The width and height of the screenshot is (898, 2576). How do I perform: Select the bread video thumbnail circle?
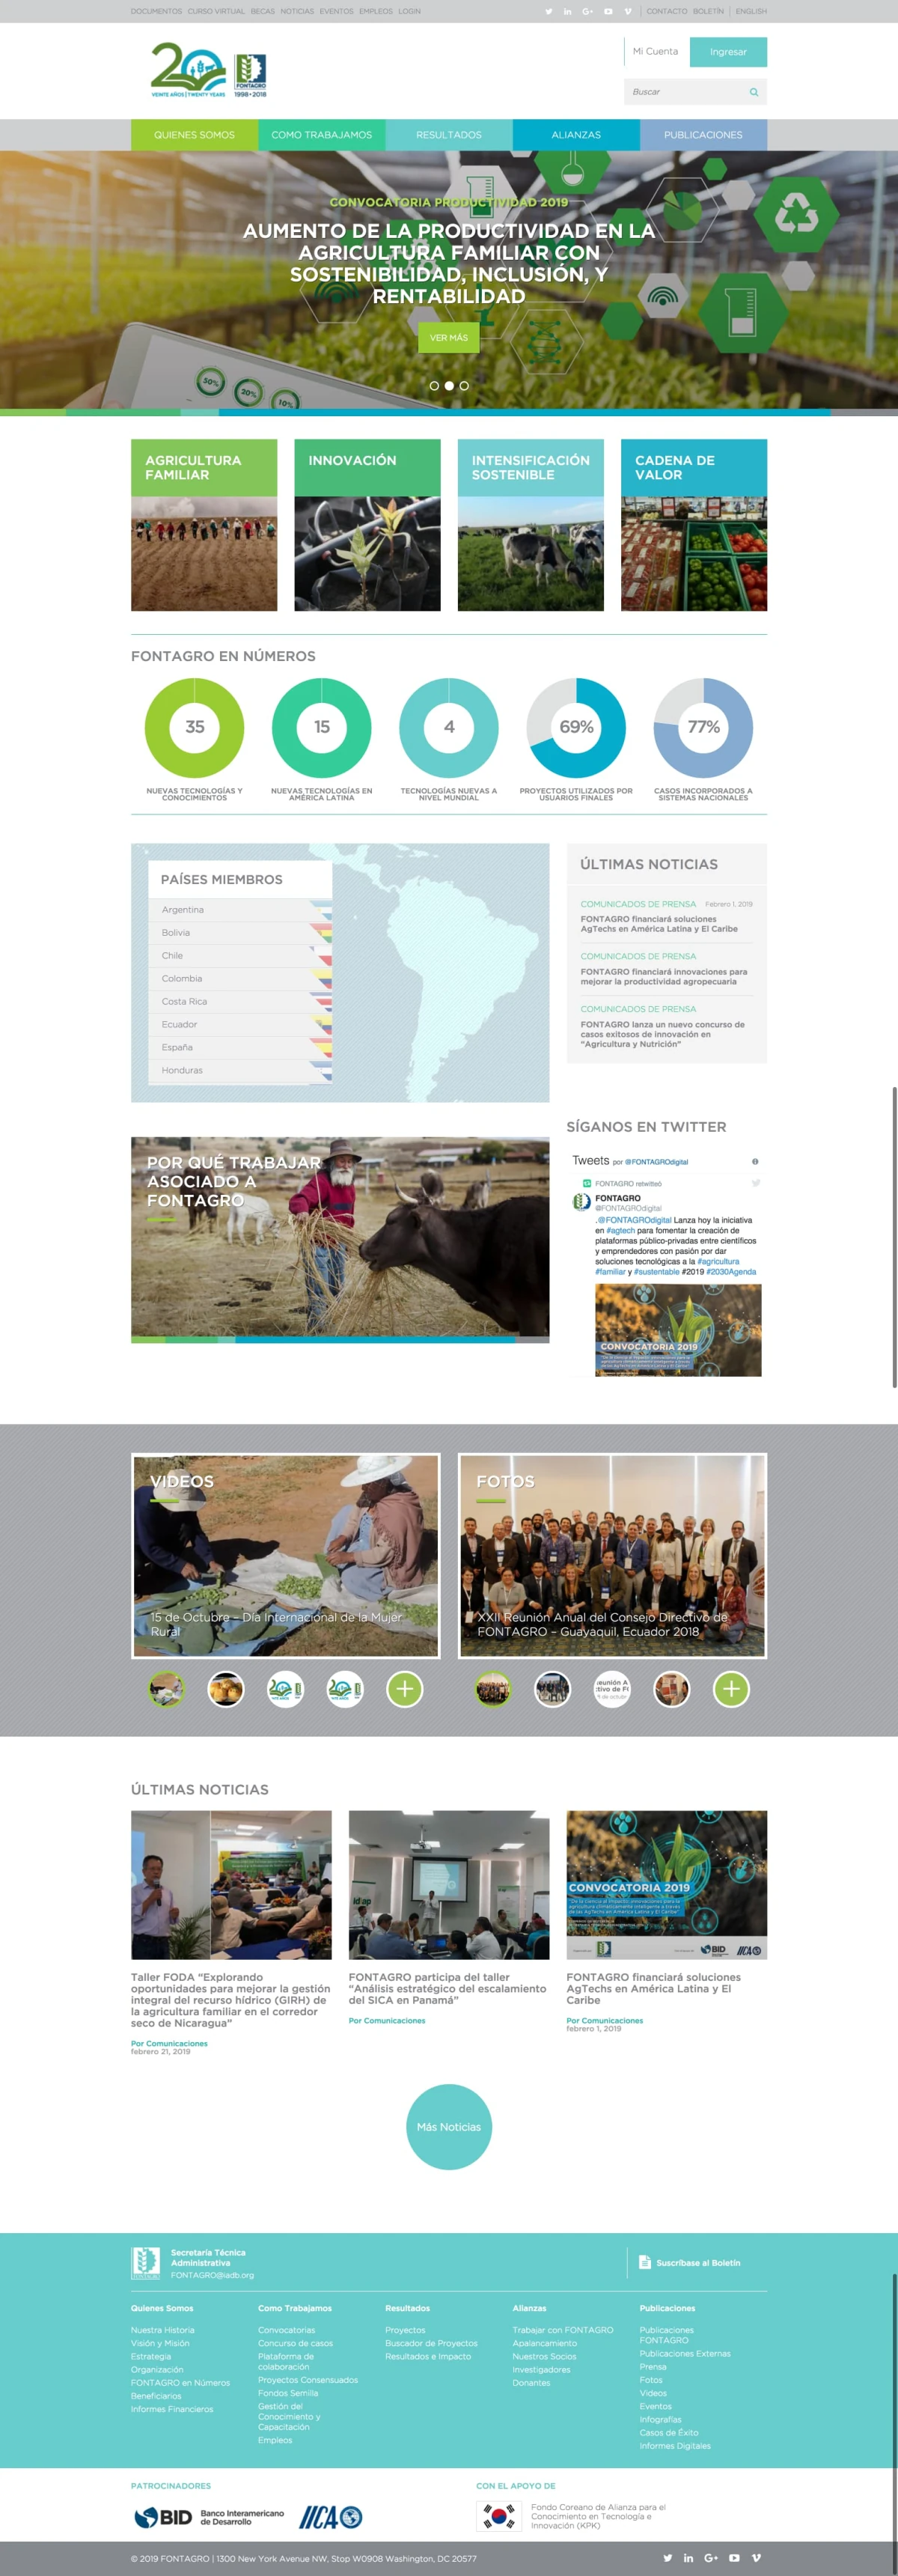(226, 1689)
